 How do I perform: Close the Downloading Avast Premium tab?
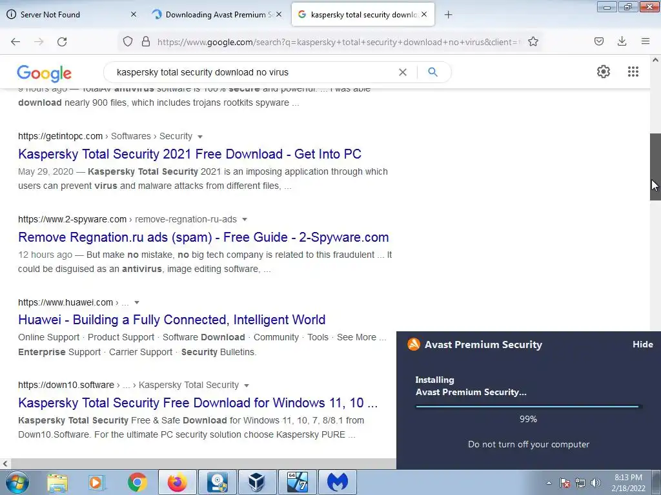[x=279, y=14]
